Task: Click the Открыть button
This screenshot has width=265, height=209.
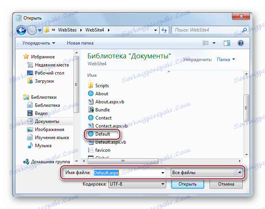Action: pos(188,184)
